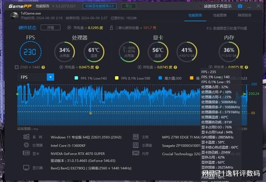Click the BenQ EX2780Q monitor text
Screen dimensions: 266x182
[91, 168]
